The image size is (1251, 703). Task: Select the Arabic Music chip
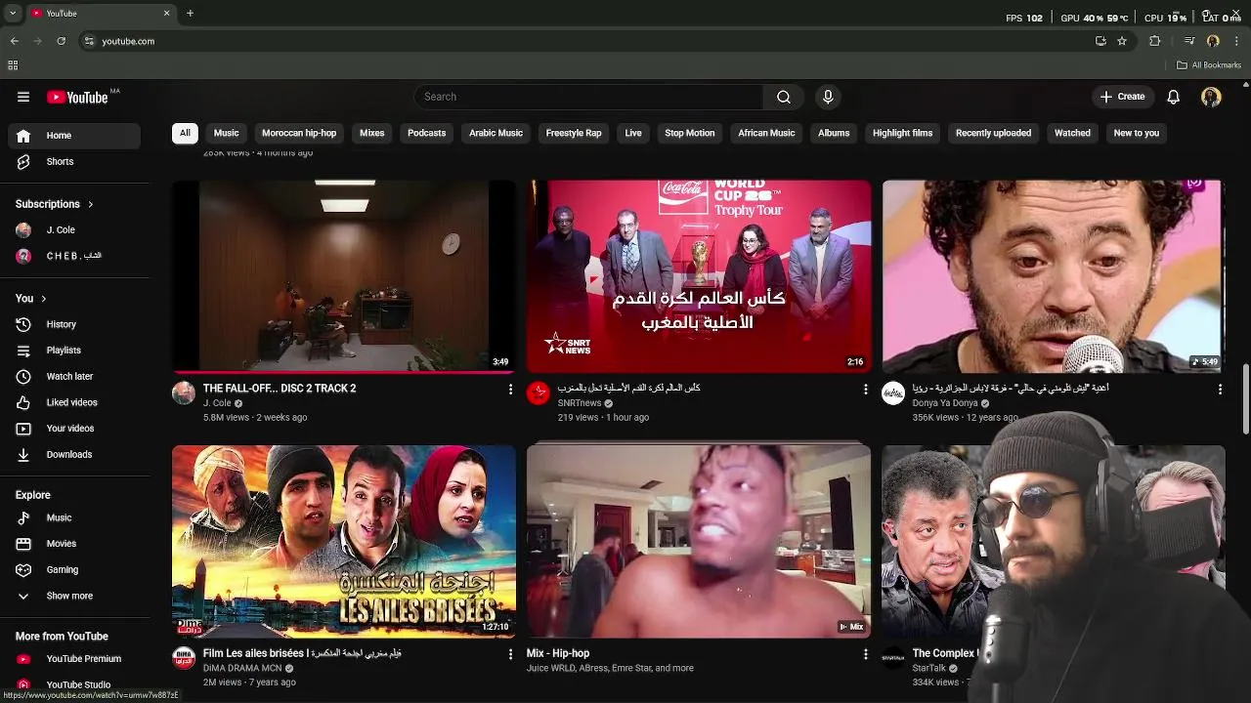pyautogui.click(x=496, y=133)
